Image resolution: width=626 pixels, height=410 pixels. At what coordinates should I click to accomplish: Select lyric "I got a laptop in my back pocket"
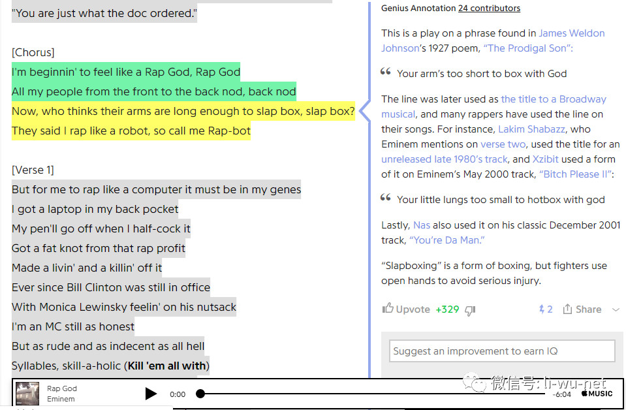tap(95, 209)
